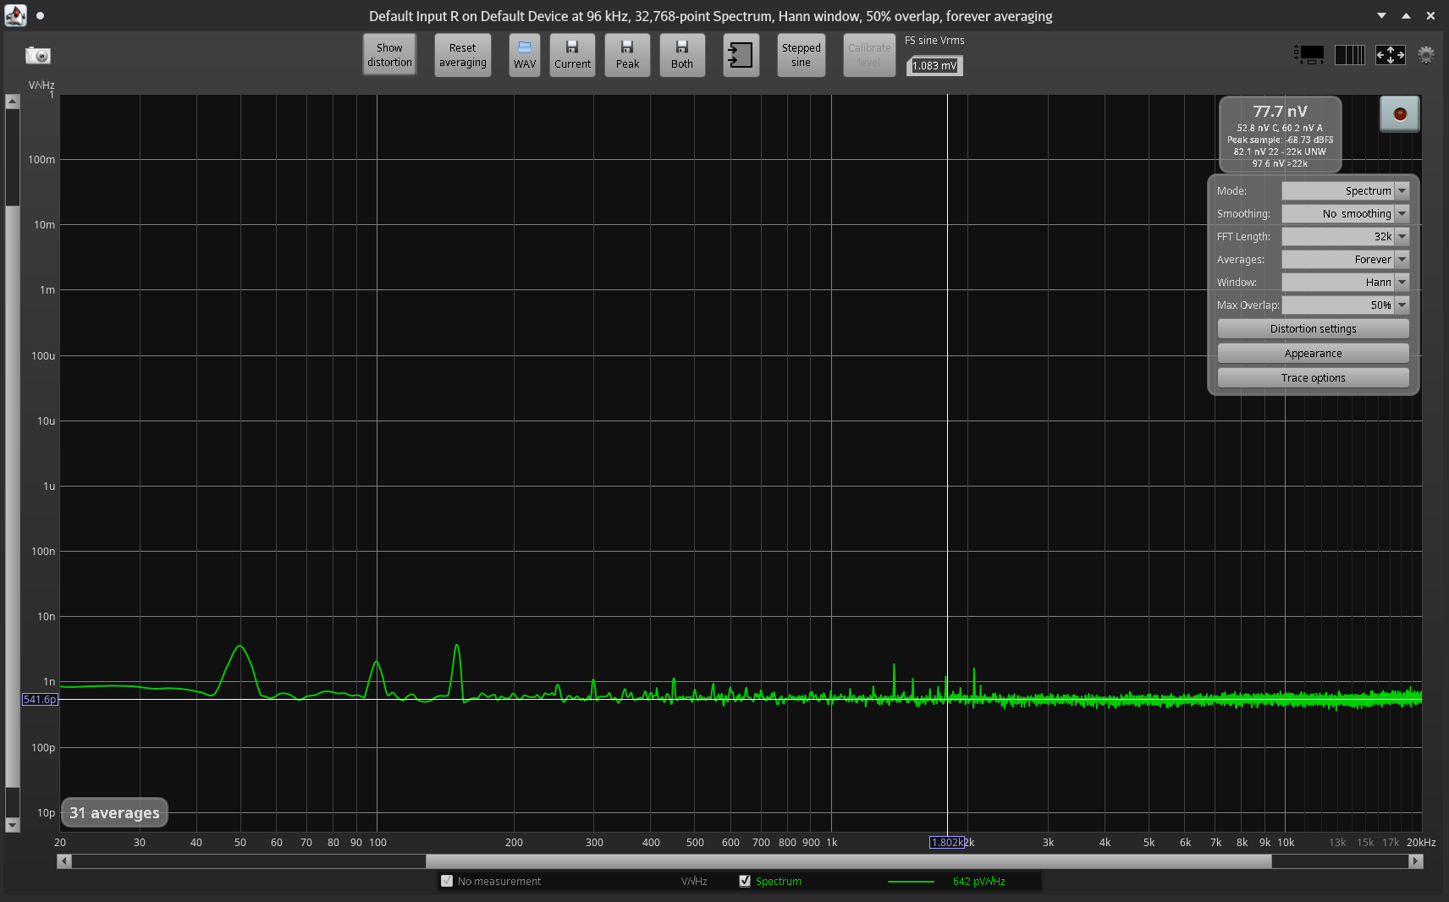Click the window title bar dropdown triangle

(x=1381, y=15)
